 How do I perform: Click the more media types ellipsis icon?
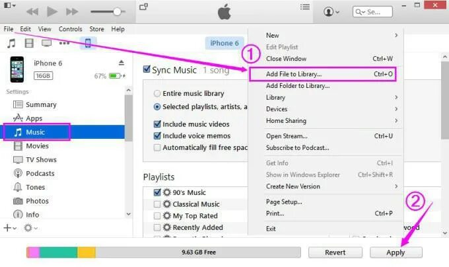click(64, 43)
